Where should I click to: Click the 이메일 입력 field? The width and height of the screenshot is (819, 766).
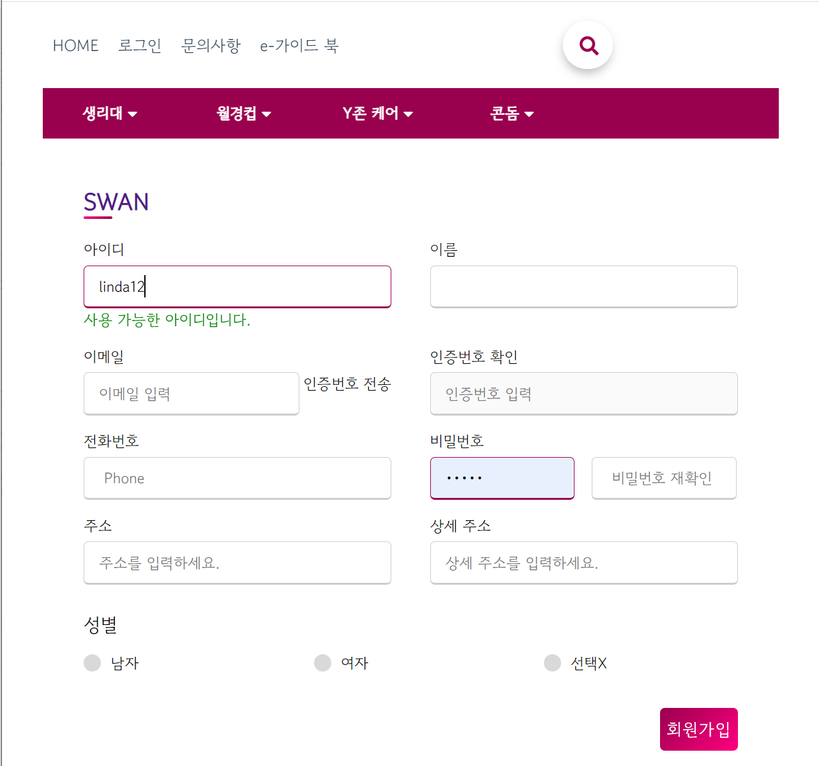tap(192, 394)
